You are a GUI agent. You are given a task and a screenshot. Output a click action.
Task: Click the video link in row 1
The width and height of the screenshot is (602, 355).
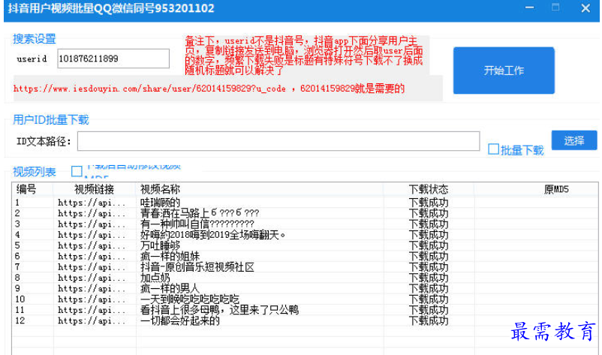click(92, 202)
